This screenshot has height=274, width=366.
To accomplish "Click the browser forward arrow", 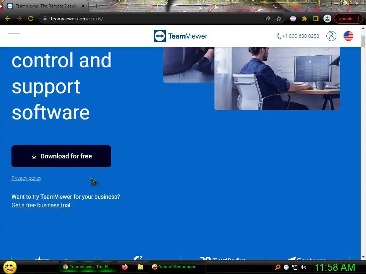I will tap(19, 19).
